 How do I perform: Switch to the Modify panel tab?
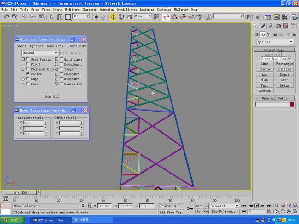coord(263,26)
